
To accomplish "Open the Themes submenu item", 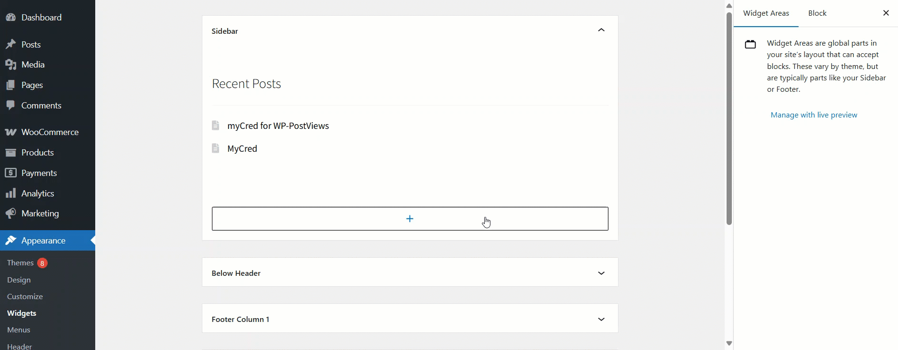I will click(20, 262).
